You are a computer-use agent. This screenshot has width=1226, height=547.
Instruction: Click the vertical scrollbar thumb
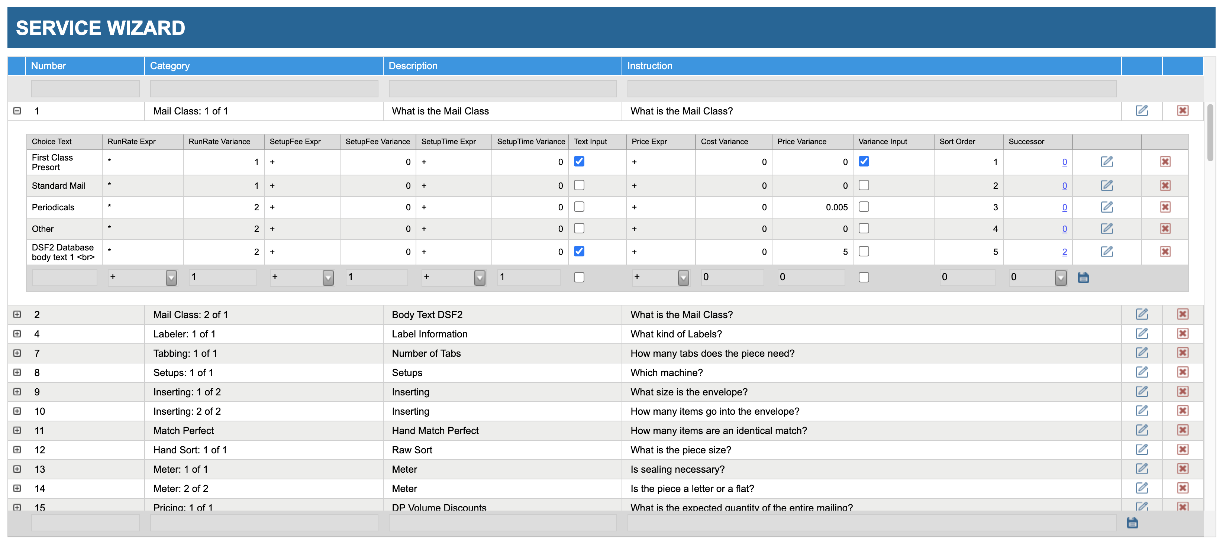tap(1210, 132)
